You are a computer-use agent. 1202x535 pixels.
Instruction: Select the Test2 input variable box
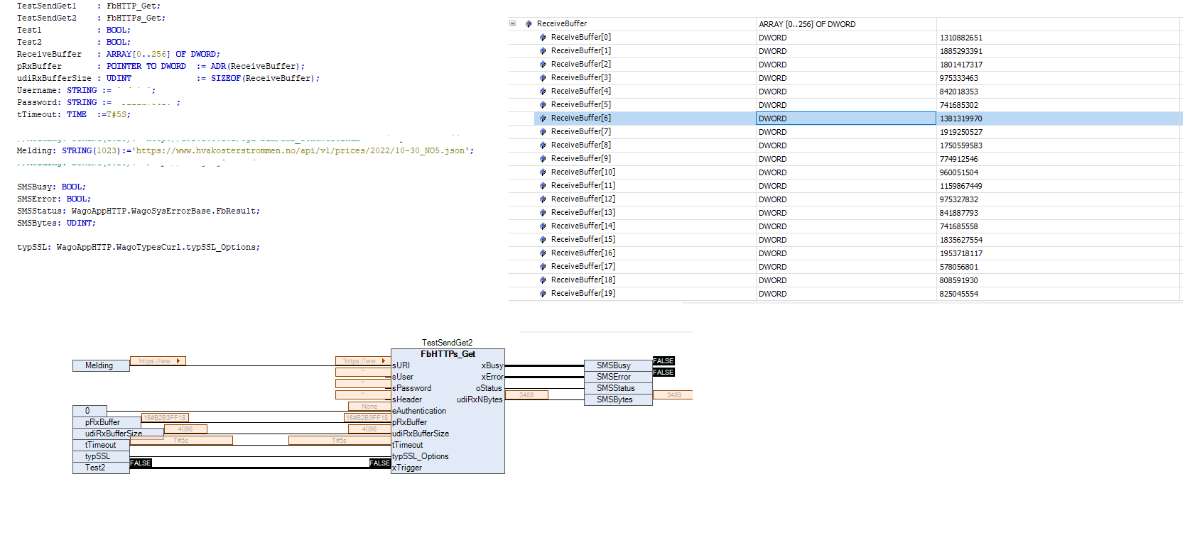click(101, 468)
